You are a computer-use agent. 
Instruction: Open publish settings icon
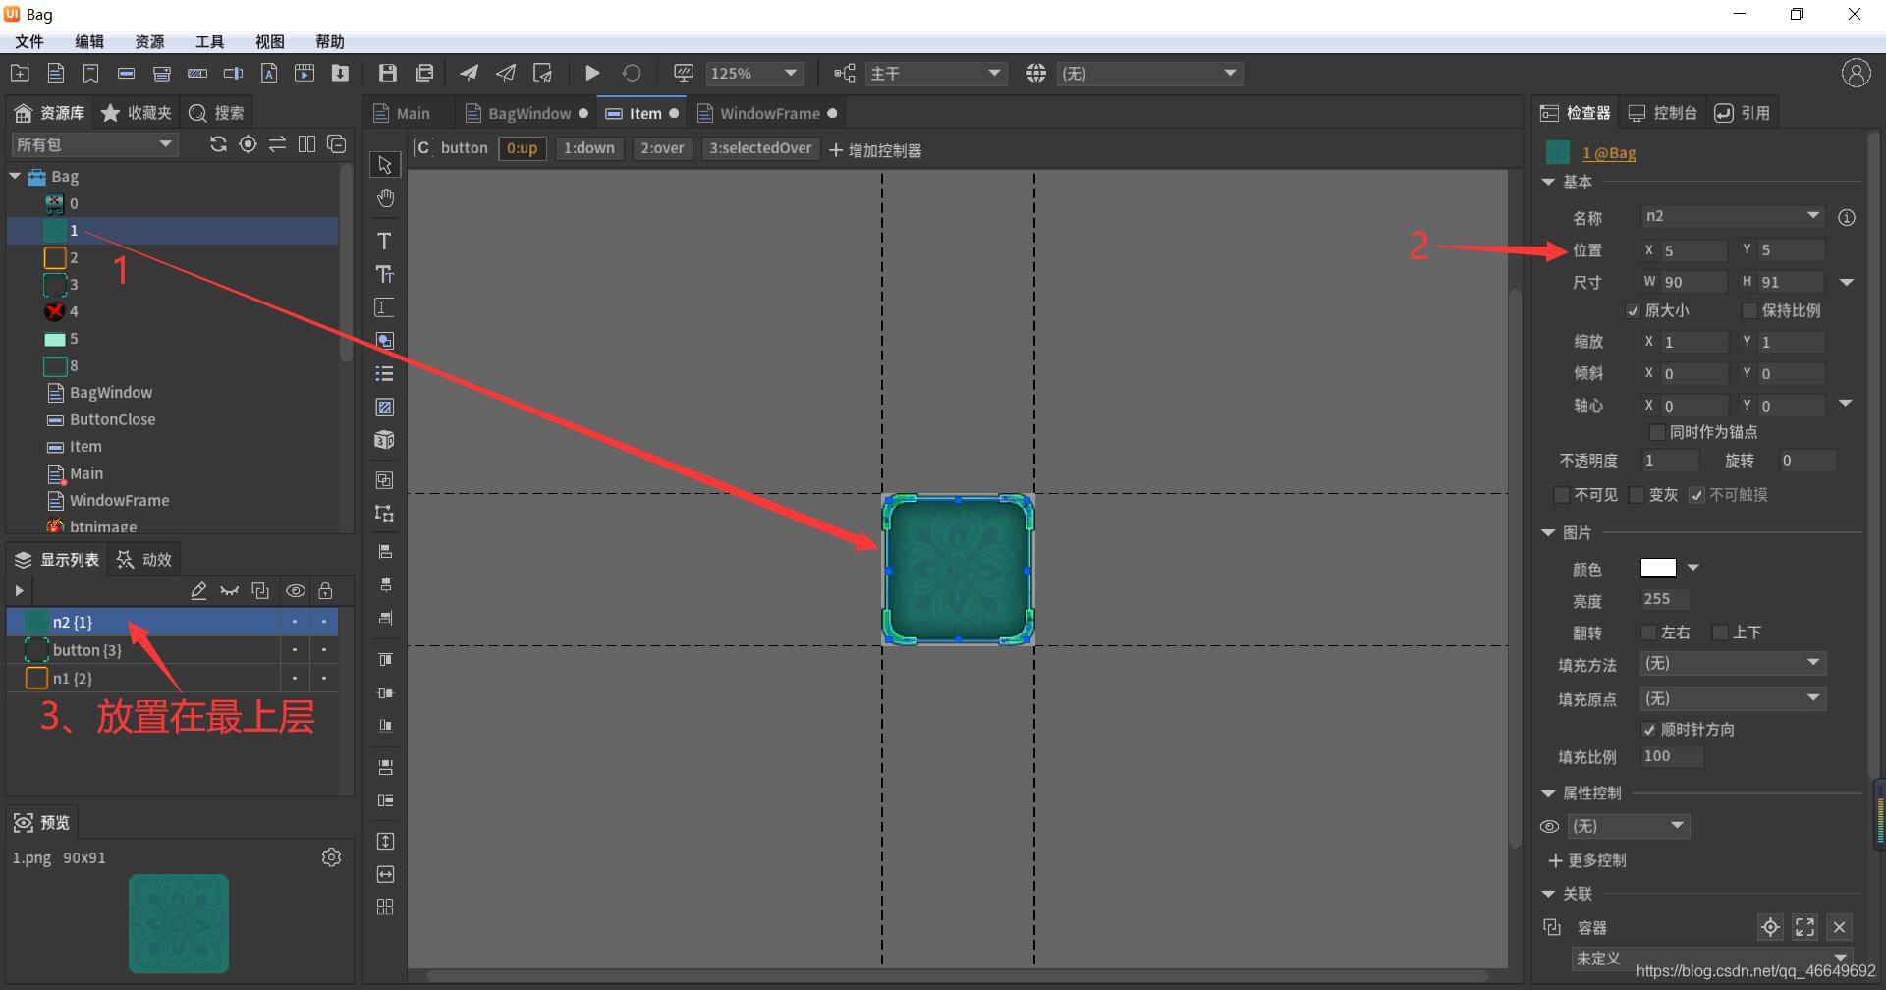[542, 73]
